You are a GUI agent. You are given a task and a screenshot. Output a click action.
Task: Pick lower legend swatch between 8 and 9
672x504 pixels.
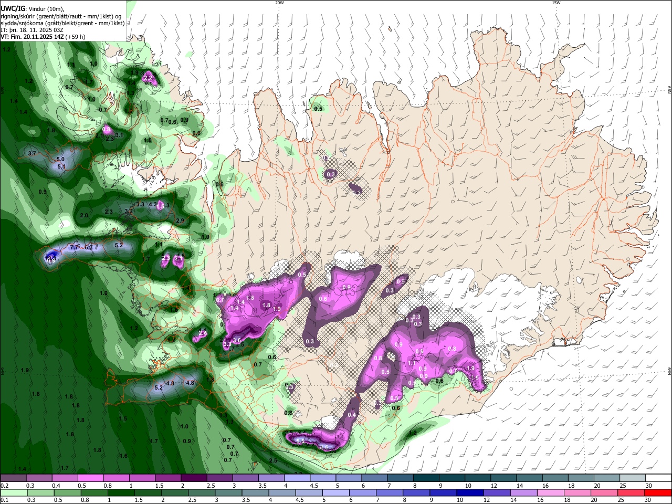[416, 492]
